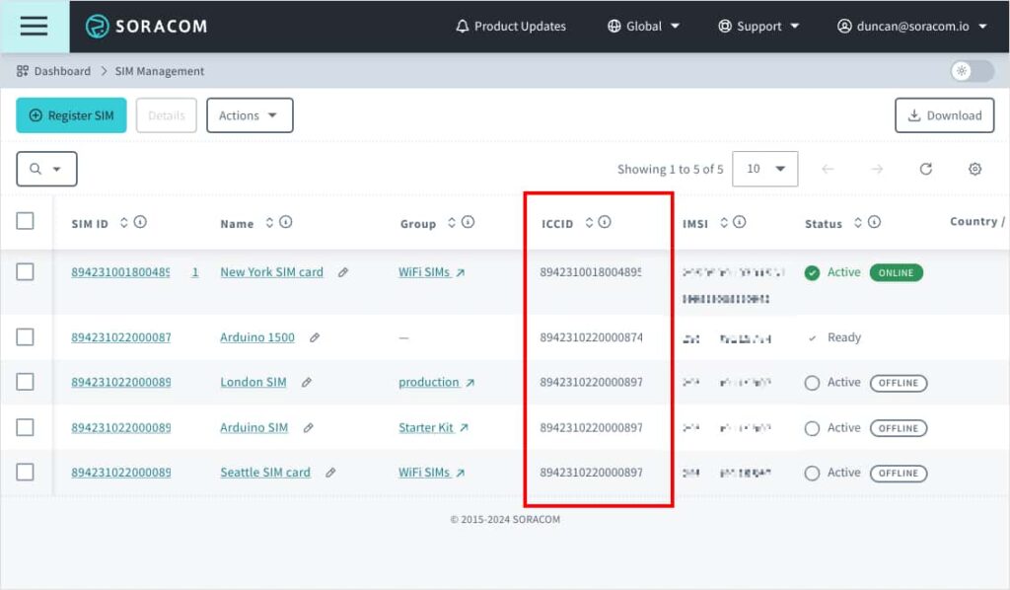The width and height of the screenshot is (1010, 590).
Task: Expand the Actions dropdown
Action: click(x=250, y=115)
